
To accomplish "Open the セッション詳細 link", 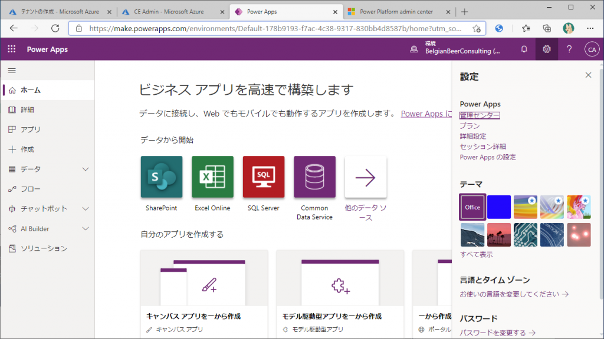I will pos(483,147).
